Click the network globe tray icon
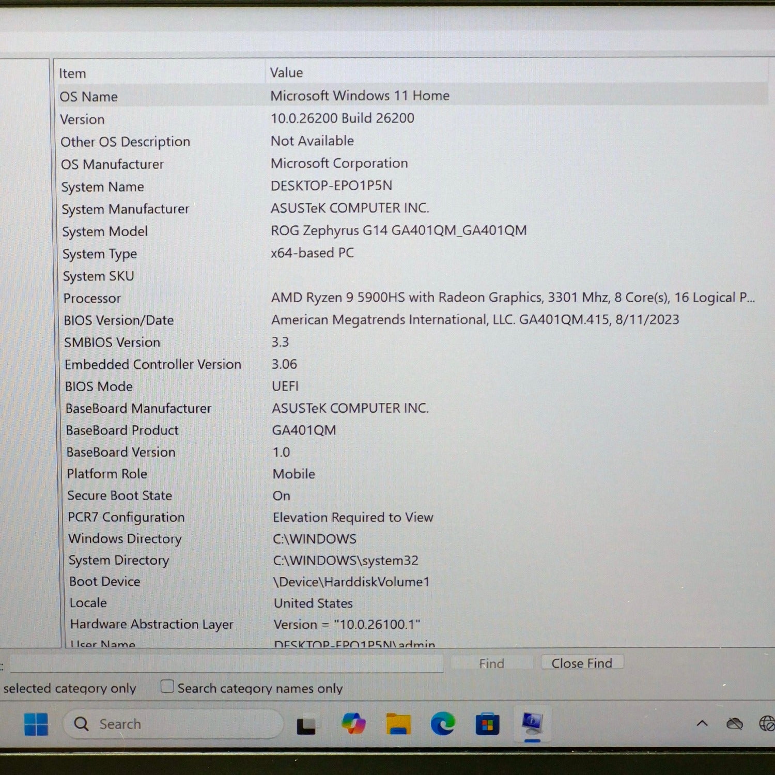 point(767,724)
